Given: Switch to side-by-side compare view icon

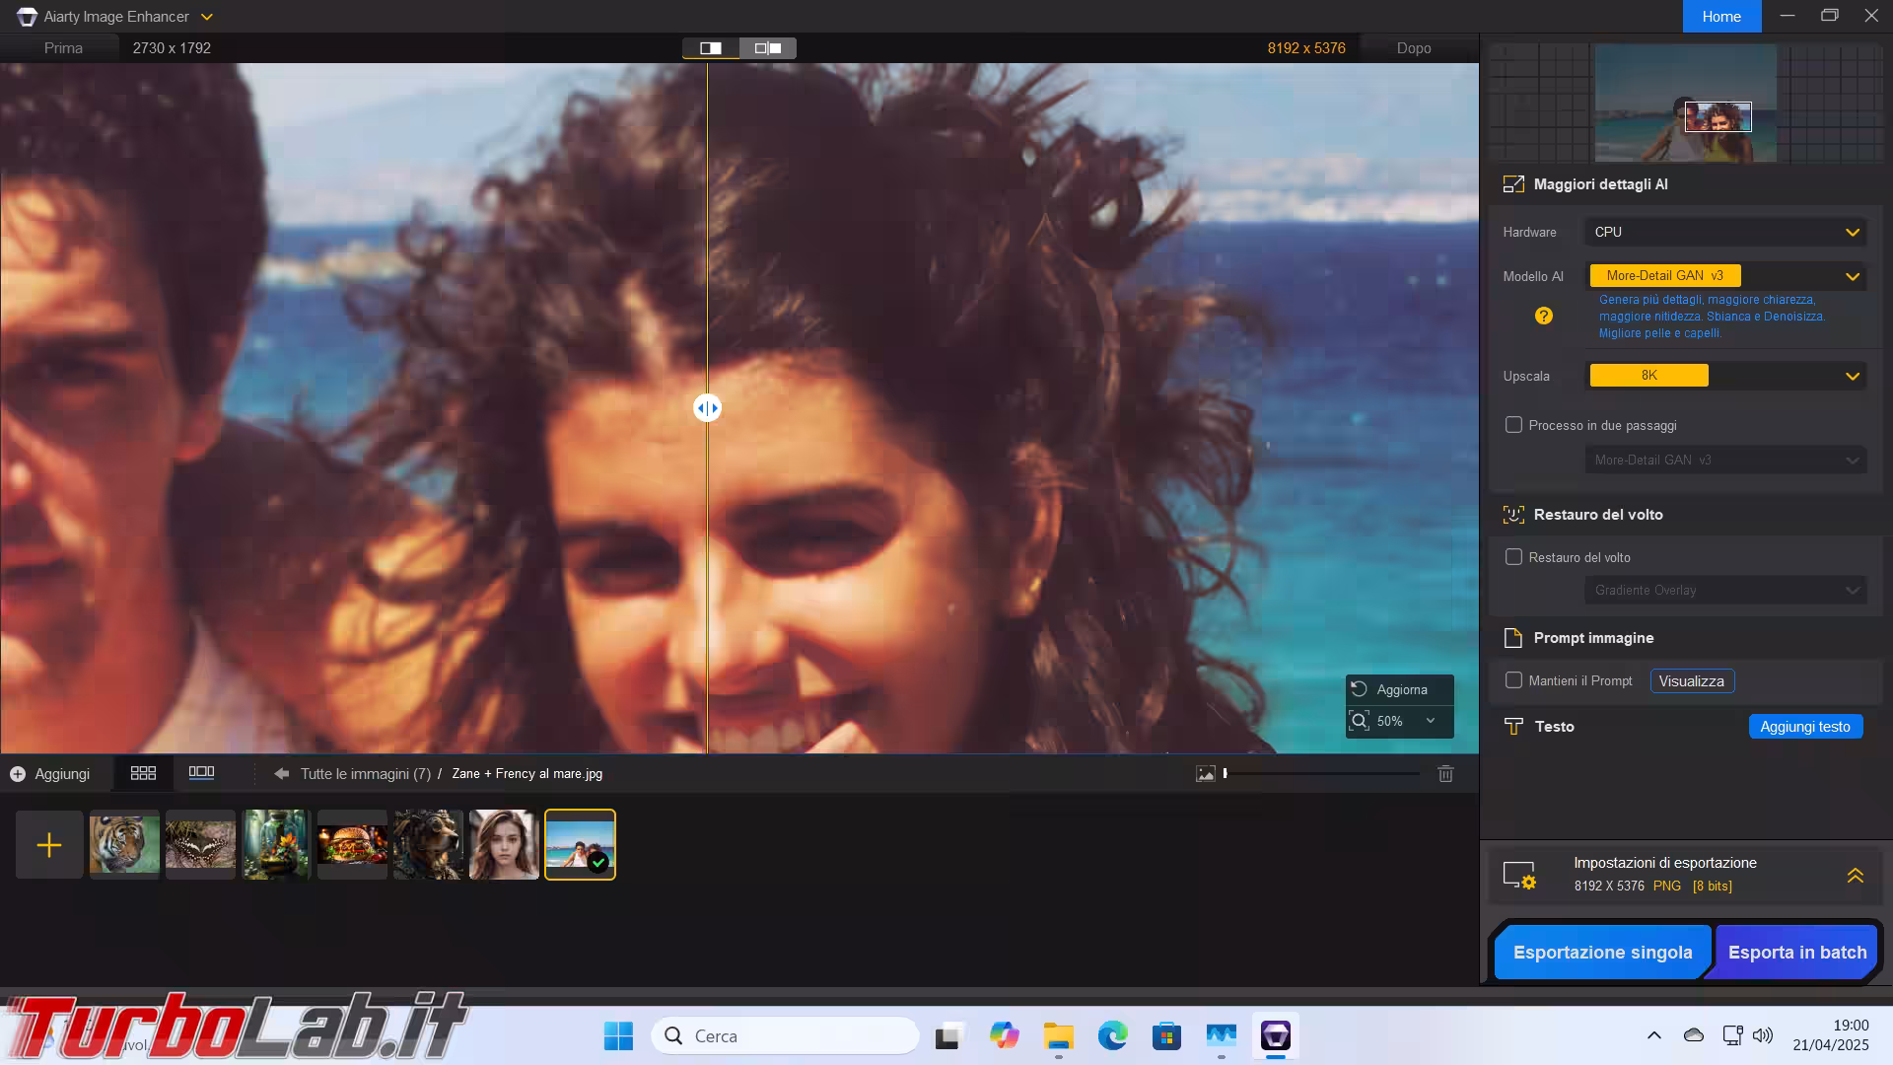Looking at the screenshot, I should 768,48.
